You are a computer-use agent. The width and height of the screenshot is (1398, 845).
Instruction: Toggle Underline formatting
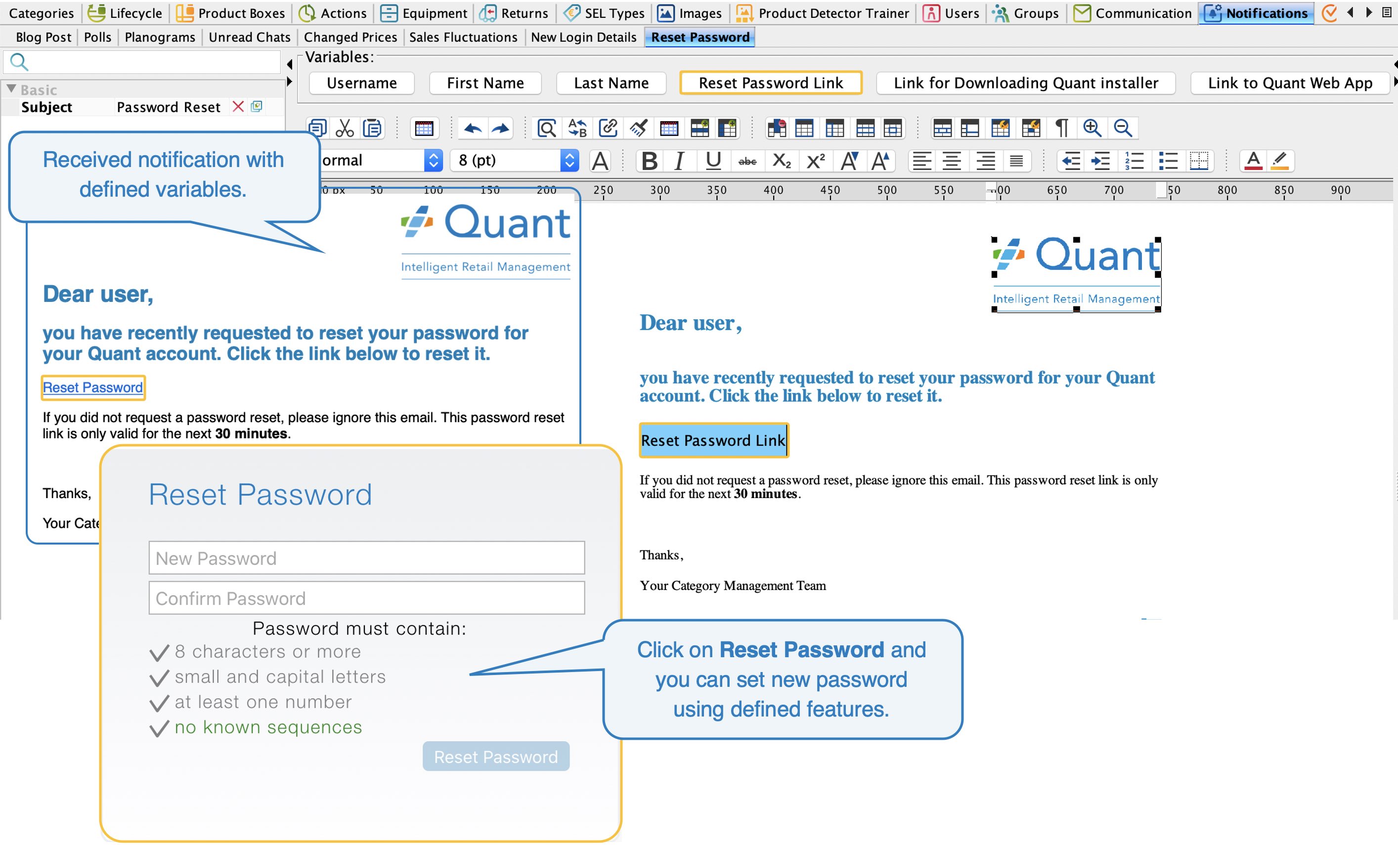click(x=713, y=161)
